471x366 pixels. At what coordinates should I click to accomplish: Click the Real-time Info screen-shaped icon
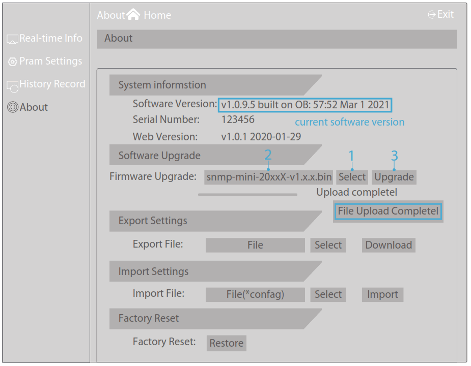[x=13, y=38]
